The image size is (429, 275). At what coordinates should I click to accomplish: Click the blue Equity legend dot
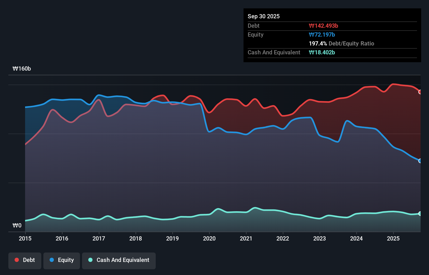pyautogui.click(x=51, y=260)
